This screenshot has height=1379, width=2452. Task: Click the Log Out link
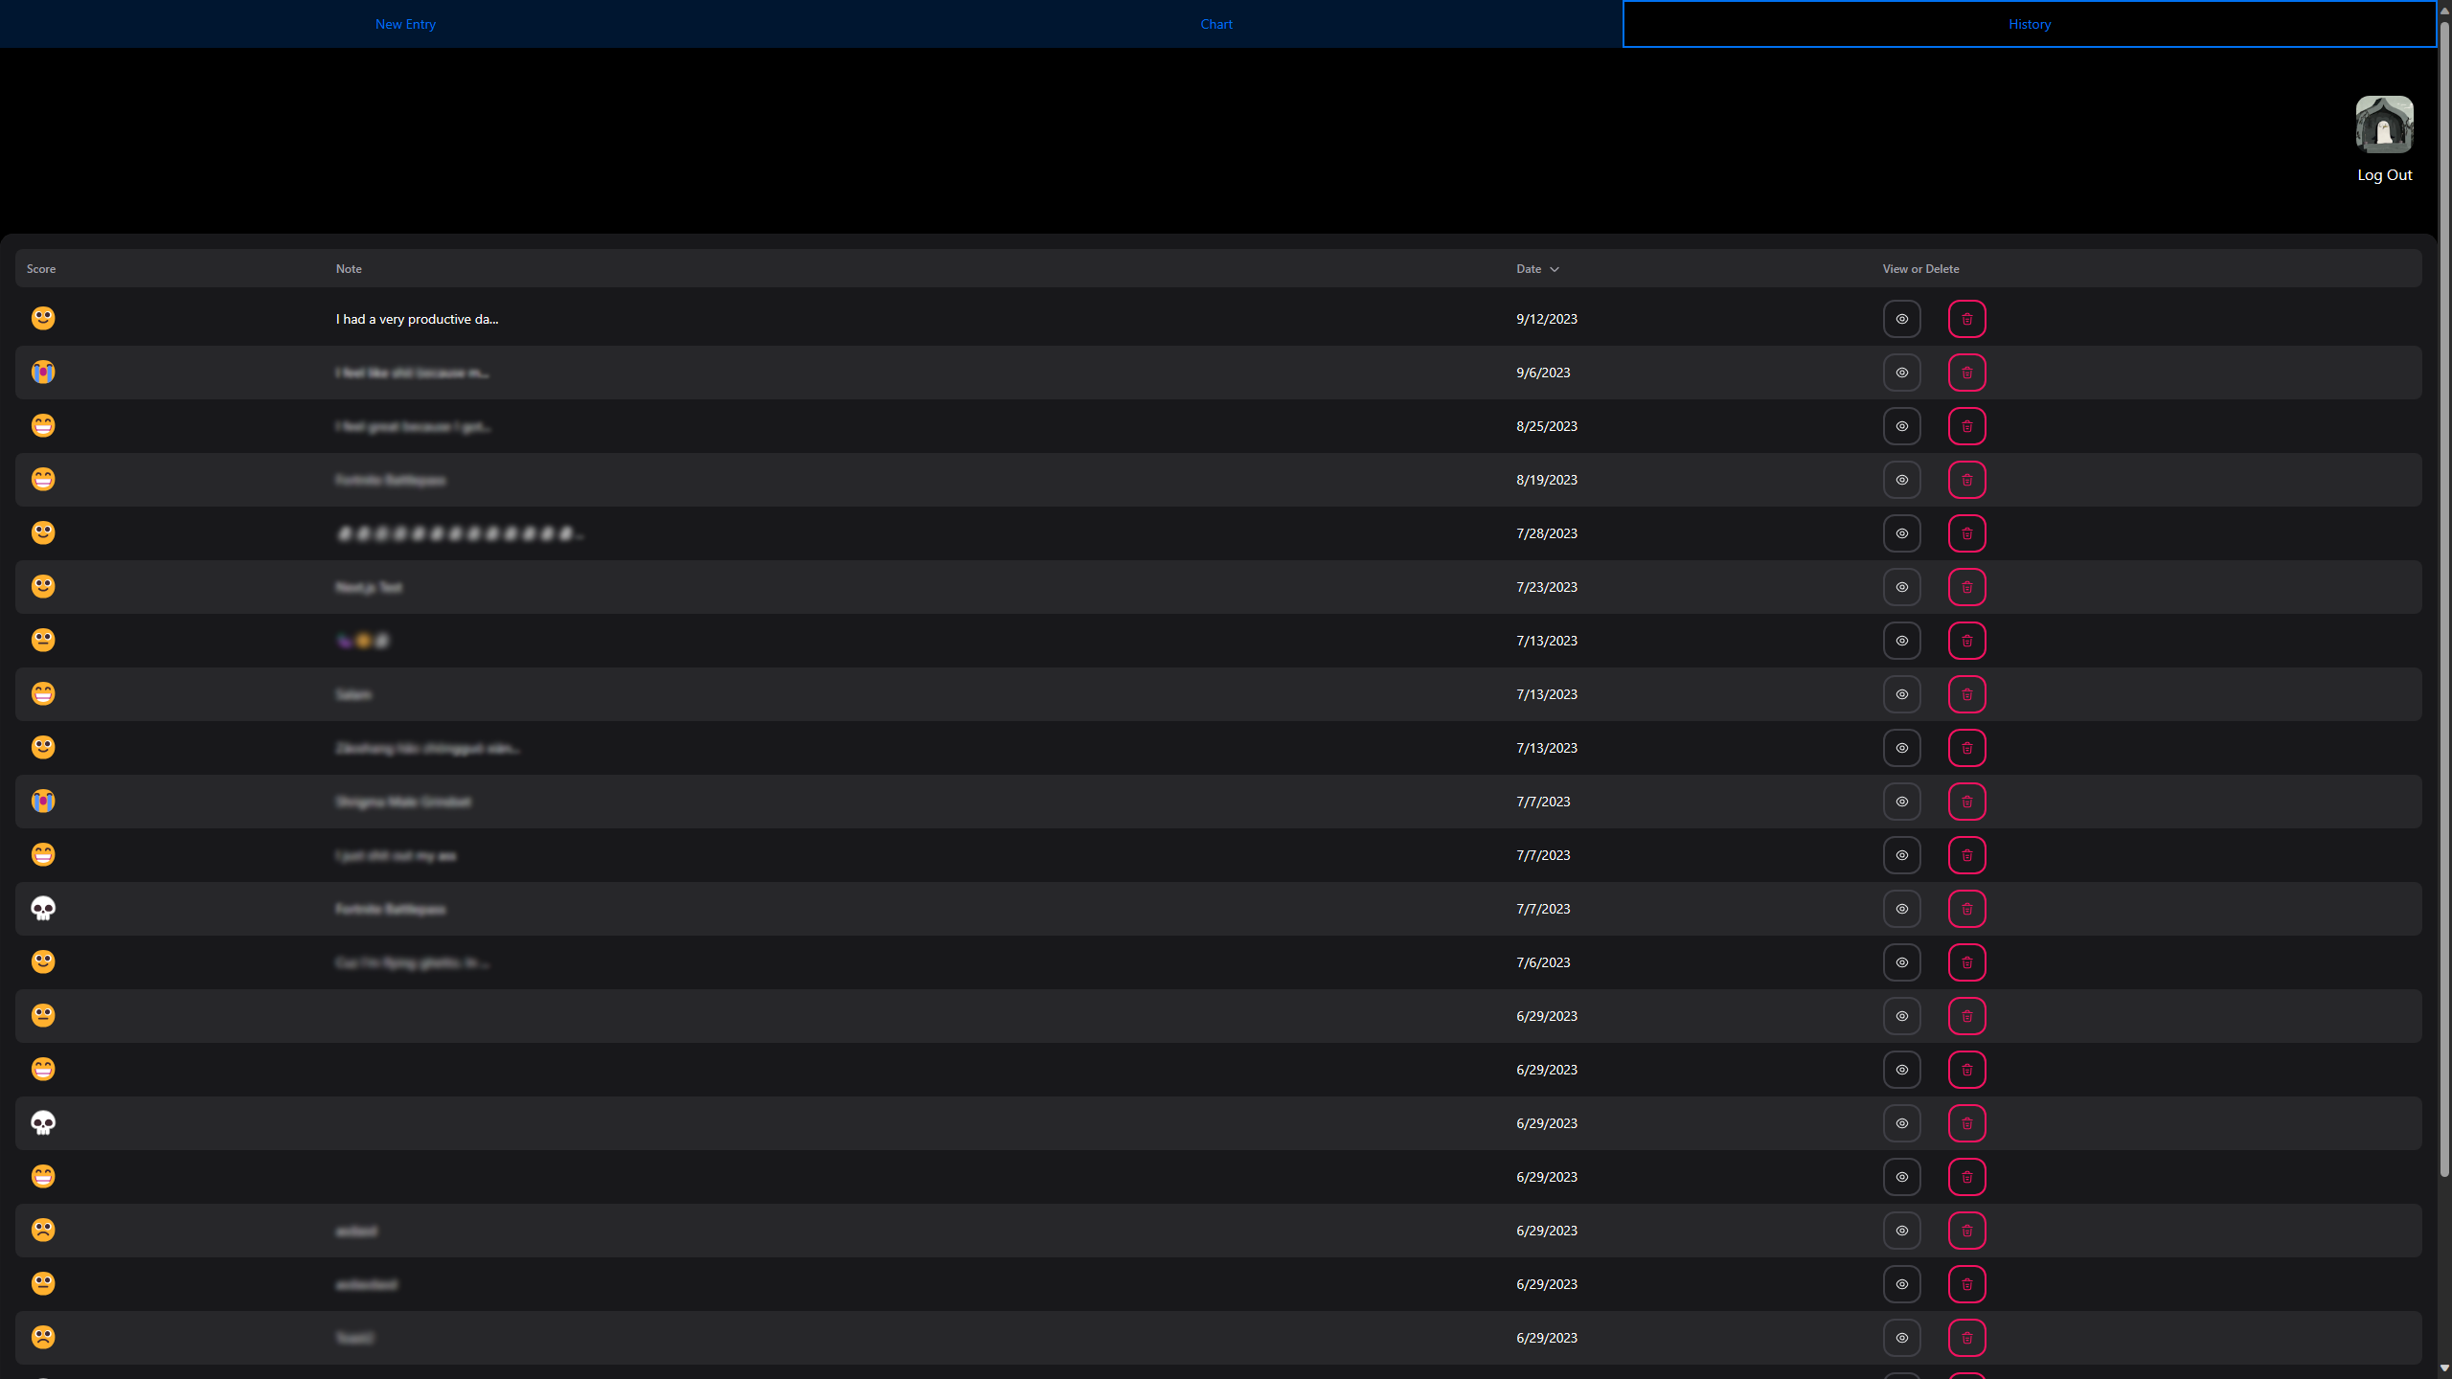[2384, 174]
